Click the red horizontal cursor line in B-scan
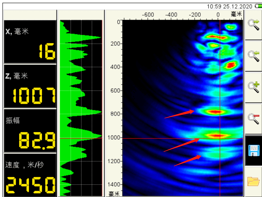262x197 pixels. pyautogui.click(x=163, y=138)
